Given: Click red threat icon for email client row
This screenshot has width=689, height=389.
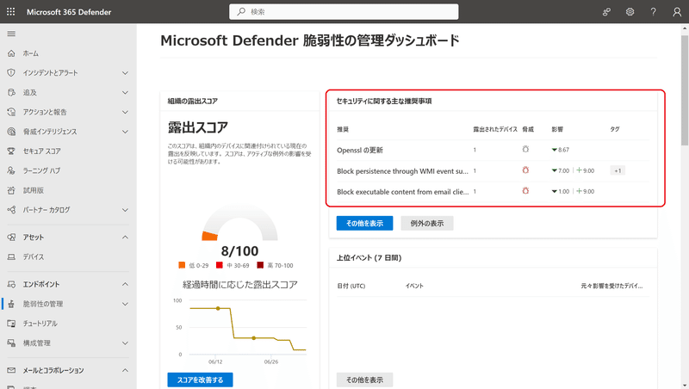Looking at the screenshot, I should (525, 190).
